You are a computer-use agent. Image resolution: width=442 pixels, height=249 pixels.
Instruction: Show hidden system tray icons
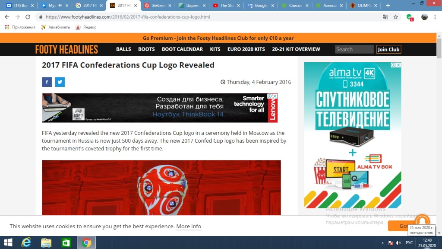coord(382,243)
